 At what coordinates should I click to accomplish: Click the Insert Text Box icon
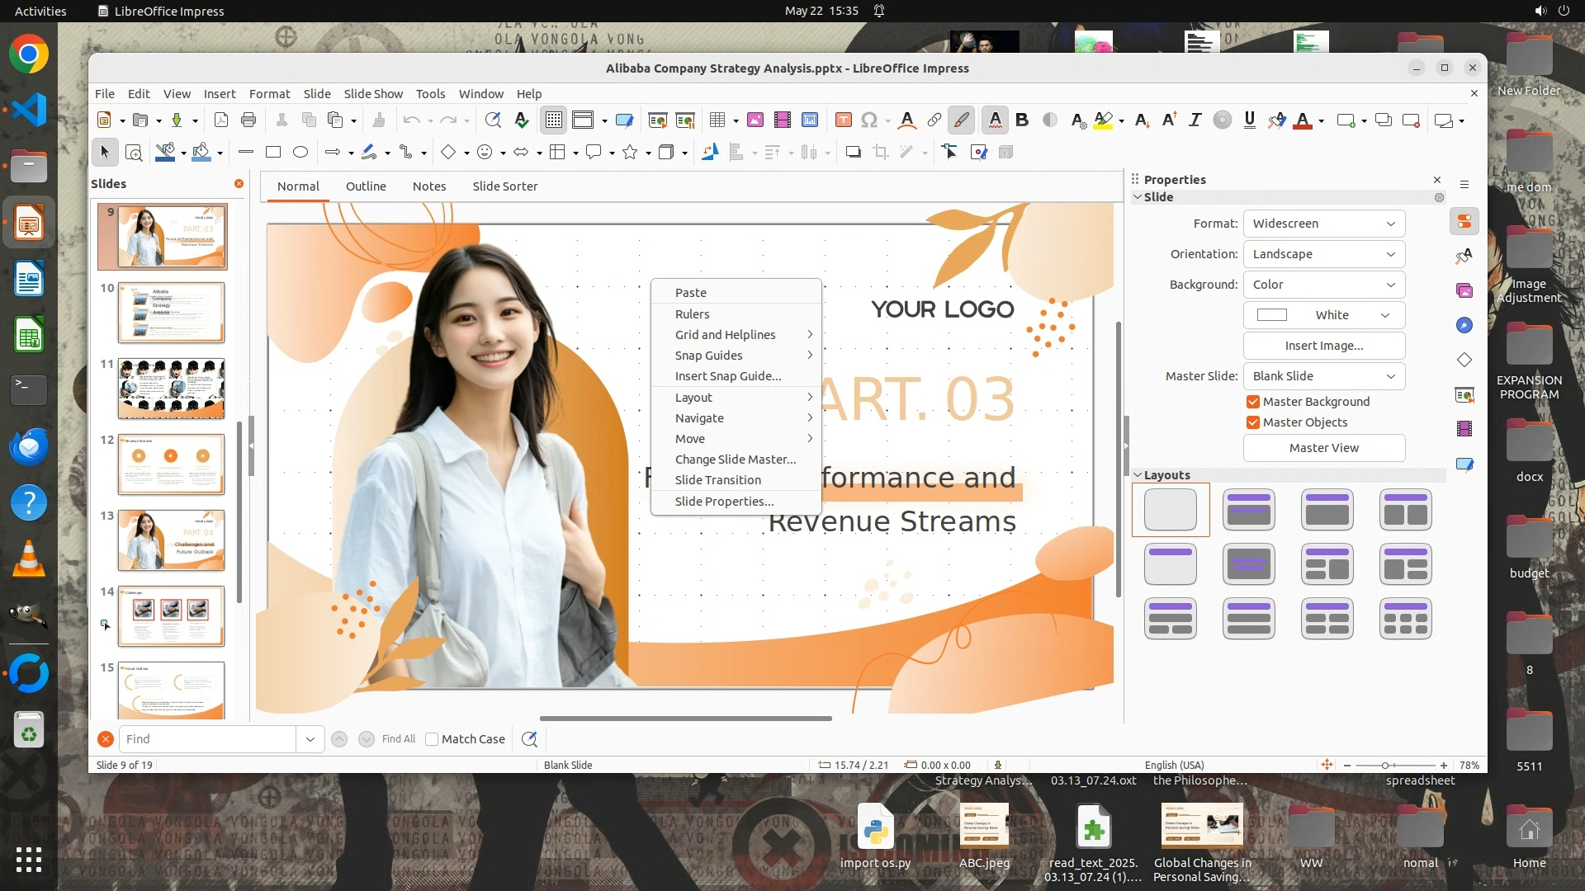click(843, 120)
